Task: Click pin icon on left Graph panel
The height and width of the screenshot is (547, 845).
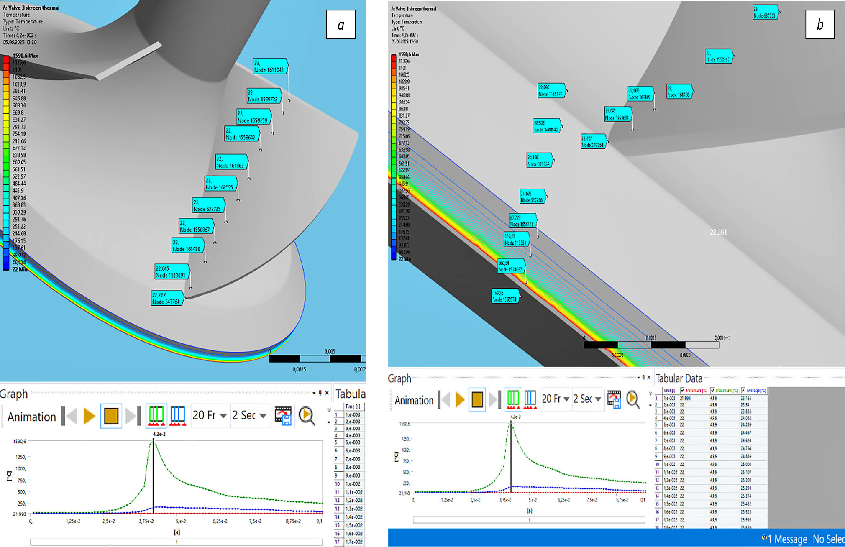Action: pyautogui.click(x=320, y=393)
